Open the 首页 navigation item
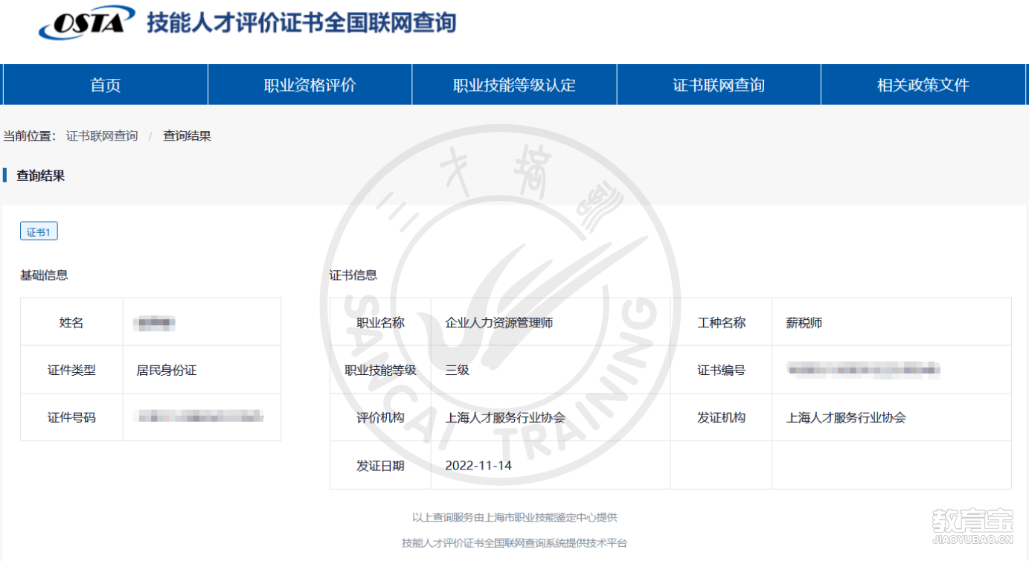Screen dimensions: 1029x561 (105, 85)
